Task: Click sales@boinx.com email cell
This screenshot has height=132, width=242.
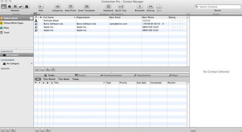Action: 119,24
